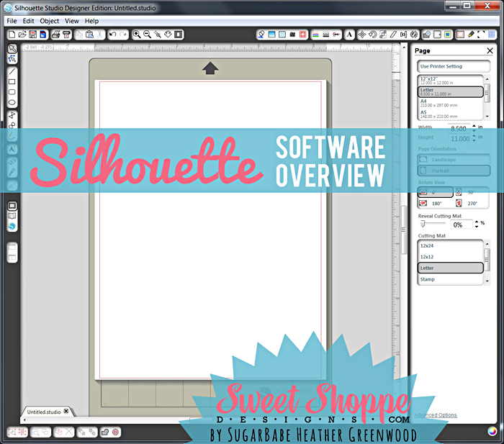The width and height of the screenshot is (504, 444).
Task: Open the Cut Settings scissors-line icon
Action: pos(336,35)
